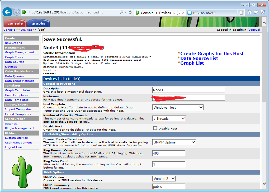
Task: Switch to the console tab
Action: click(15, 23)
